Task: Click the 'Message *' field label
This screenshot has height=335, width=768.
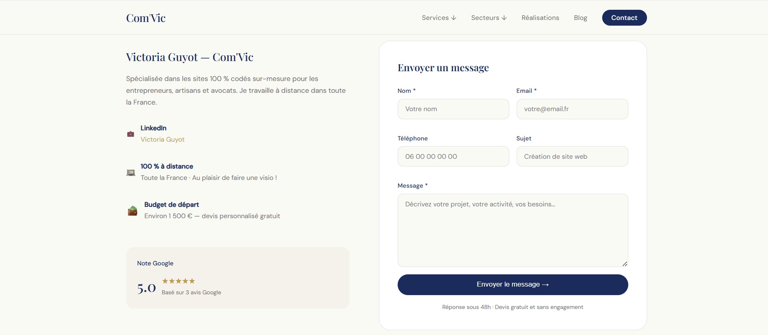Action: [413, 186]
